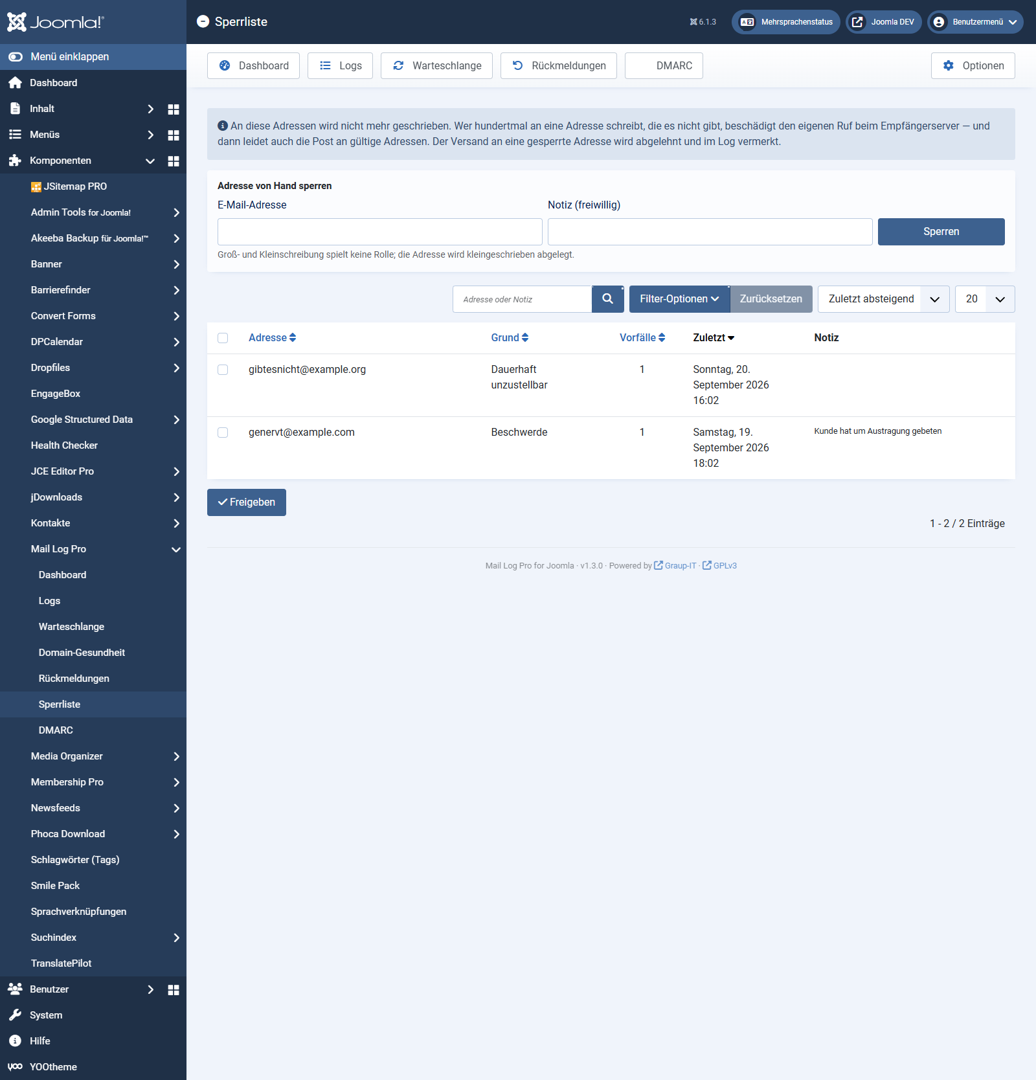Open the Benutzer dashboard grid icon
This screenshot has width=1036, height=1080.
tap(174, 990)
